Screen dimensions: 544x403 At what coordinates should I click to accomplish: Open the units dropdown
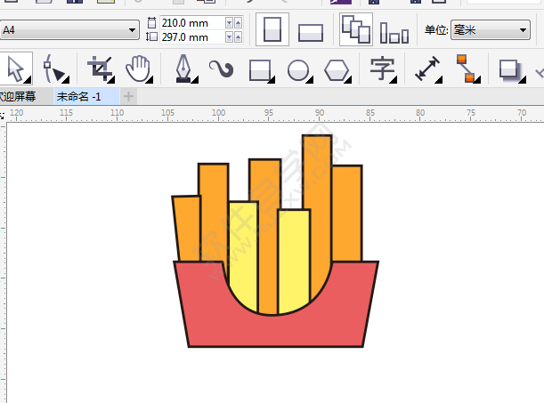point(490,30)
